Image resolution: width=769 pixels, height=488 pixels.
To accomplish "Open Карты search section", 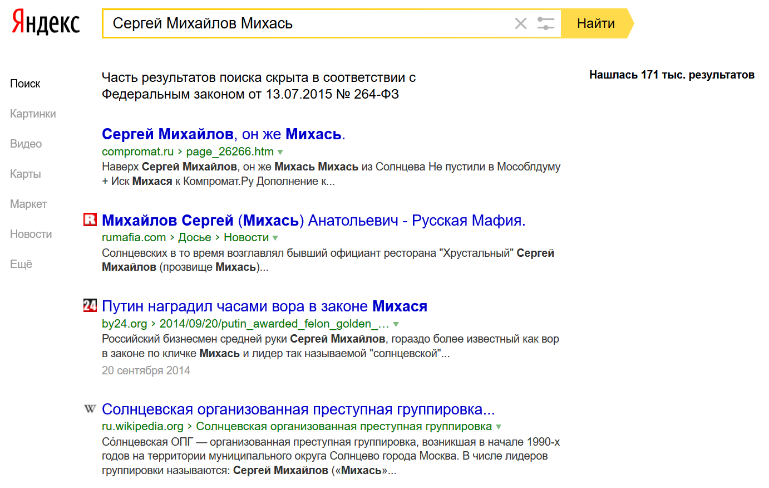I will click(x=26, y=174).
